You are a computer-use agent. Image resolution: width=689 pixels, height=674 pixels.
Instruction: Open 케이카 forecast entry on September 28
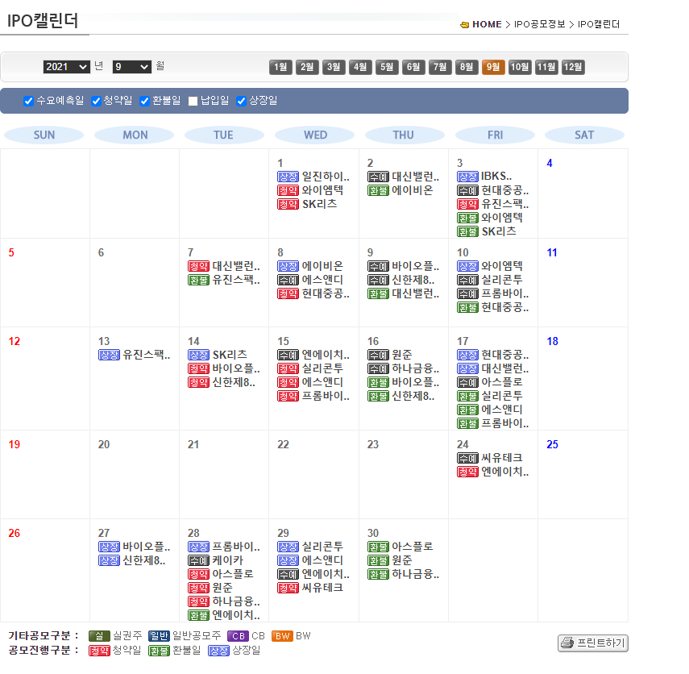[227, 560]
